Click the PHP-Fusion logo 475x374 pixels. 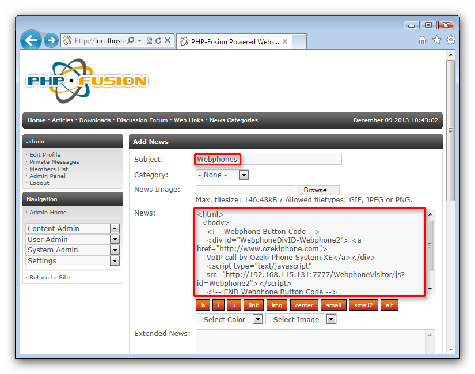(86, 81)
